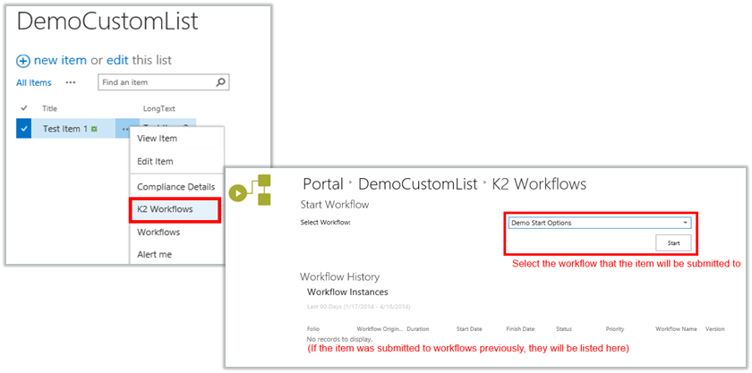
Task: Click the green new-item marker on Test Item 1
Action: [x=95, y=129]
